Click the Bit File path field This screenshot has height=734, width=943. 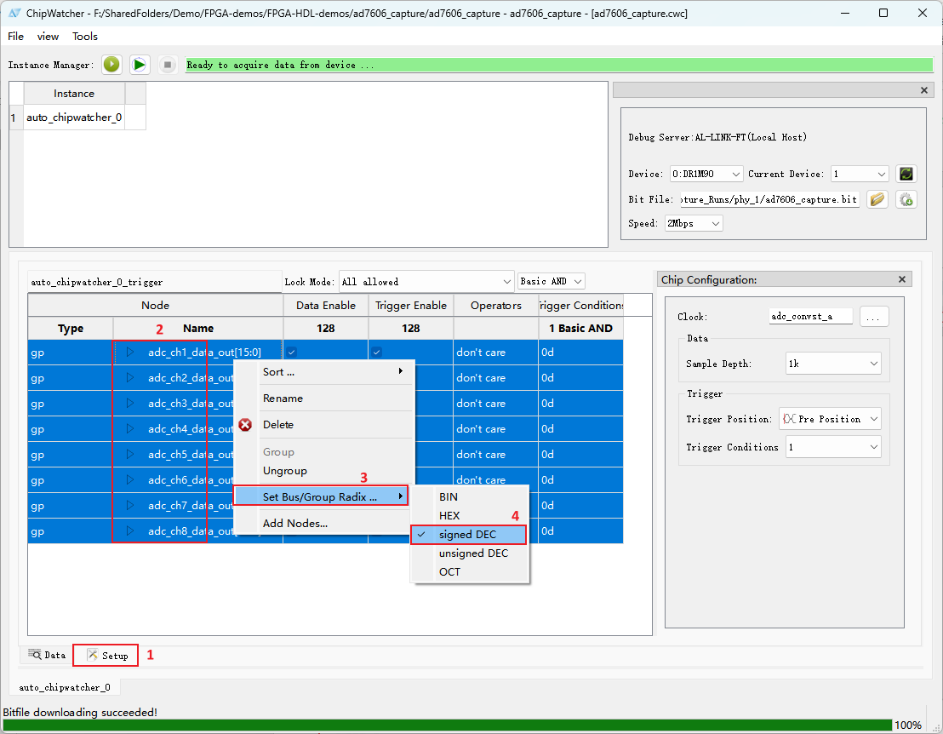[769, 199]
